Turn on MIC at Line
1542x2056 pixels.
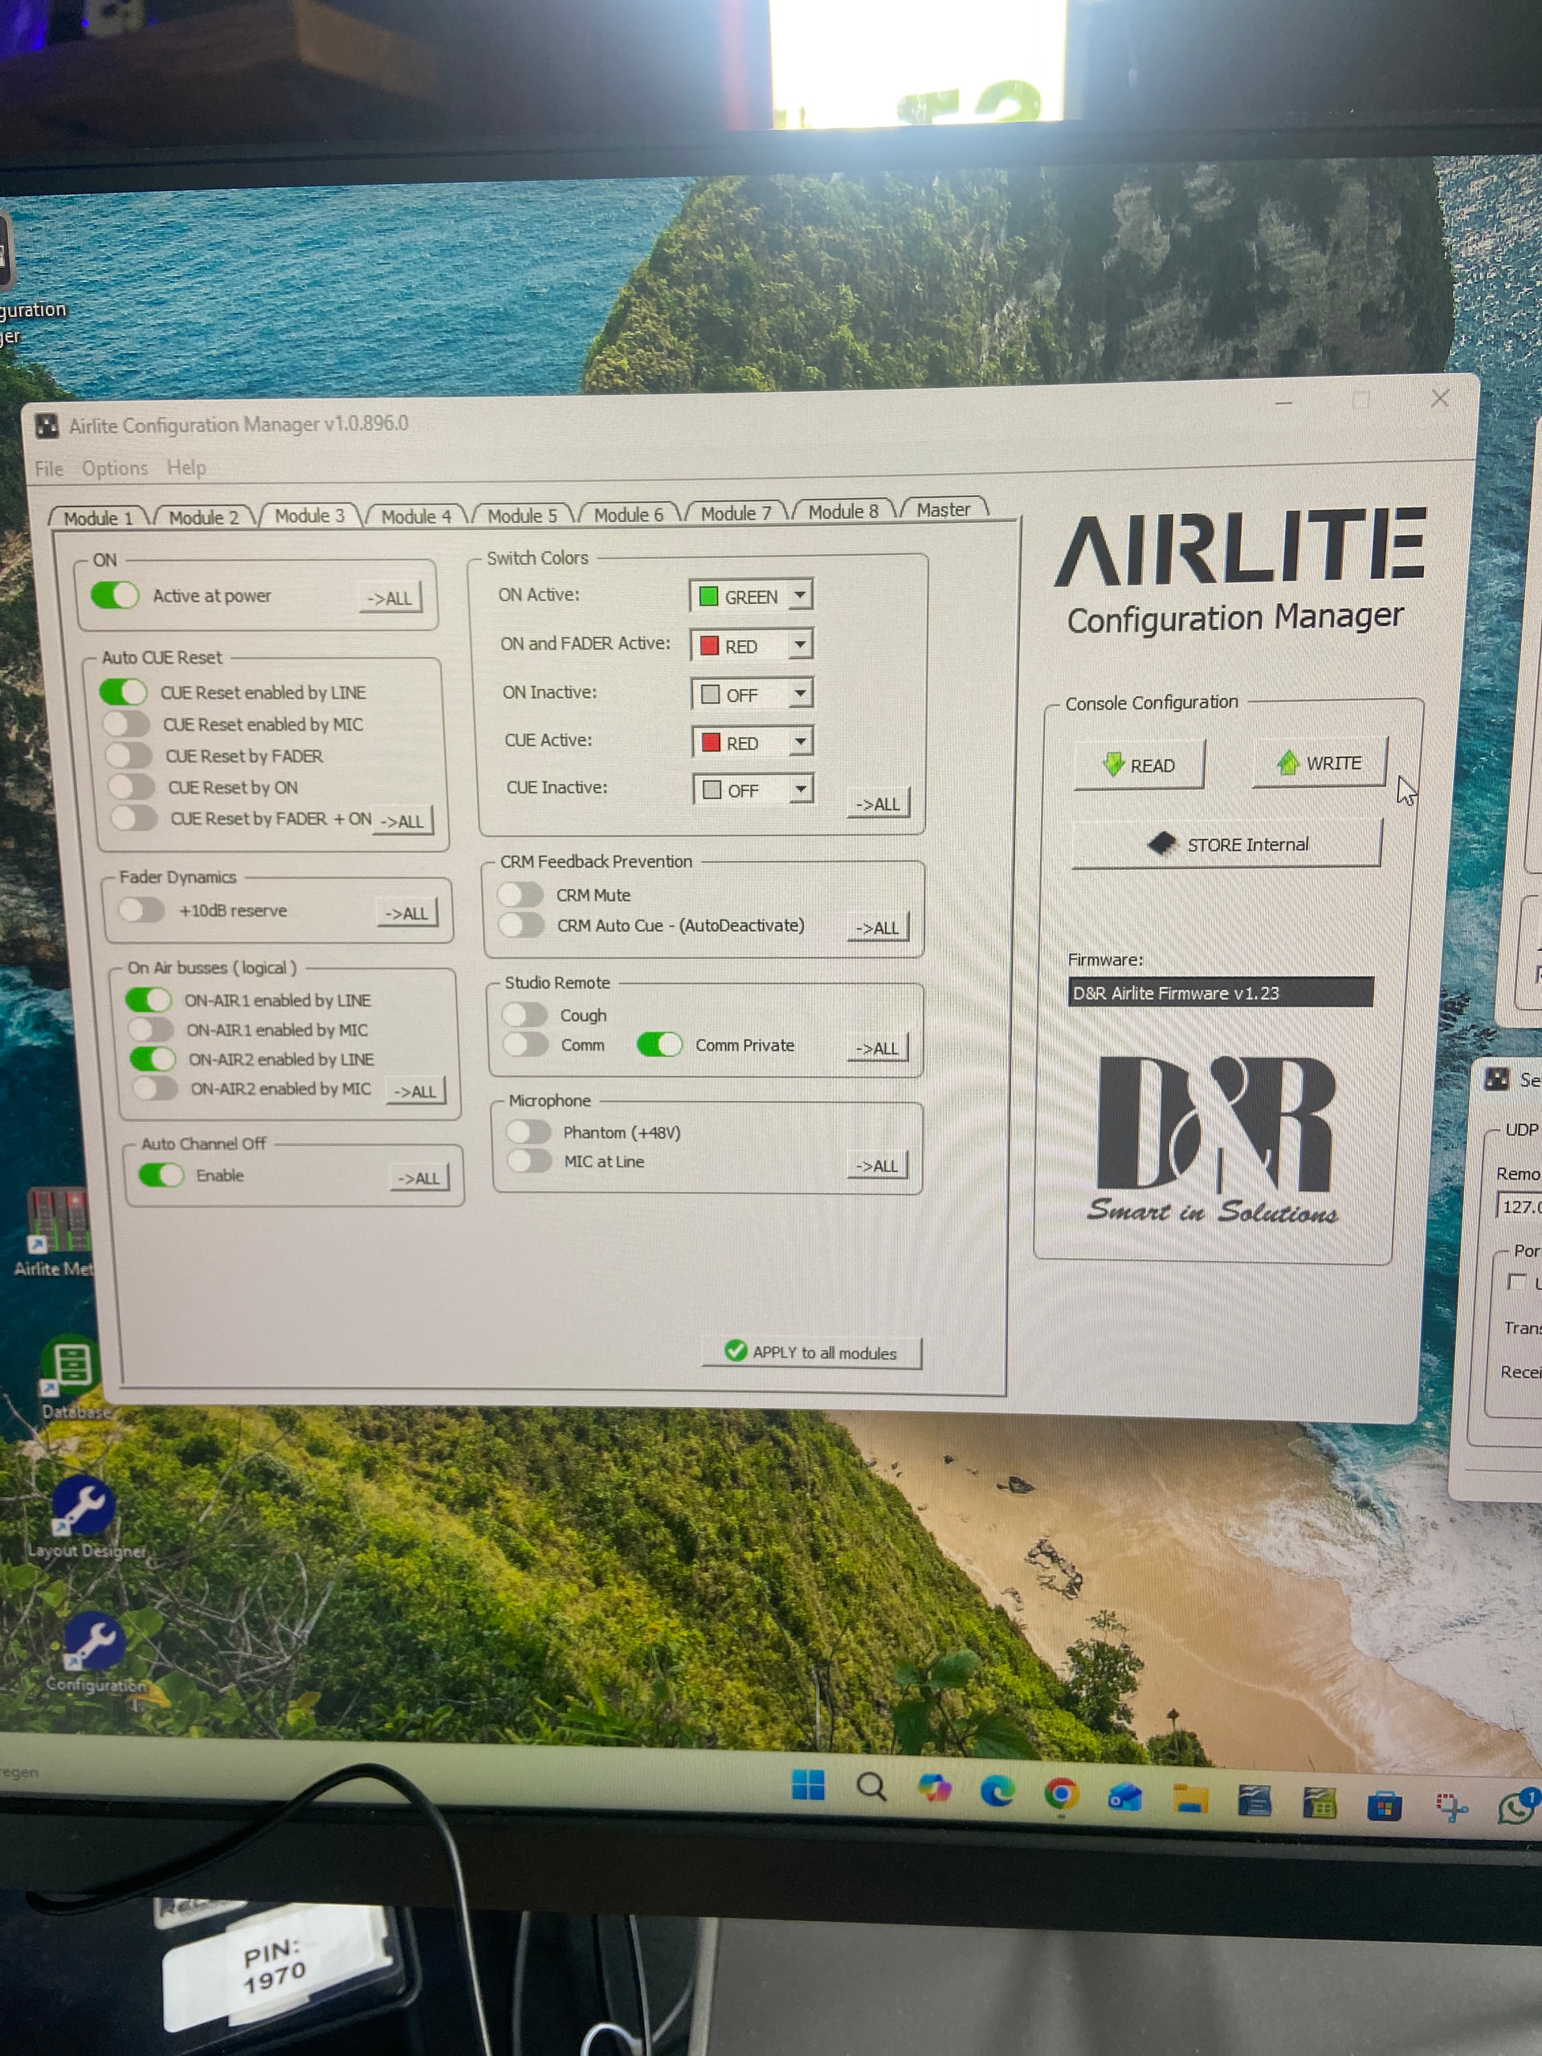531,1161
